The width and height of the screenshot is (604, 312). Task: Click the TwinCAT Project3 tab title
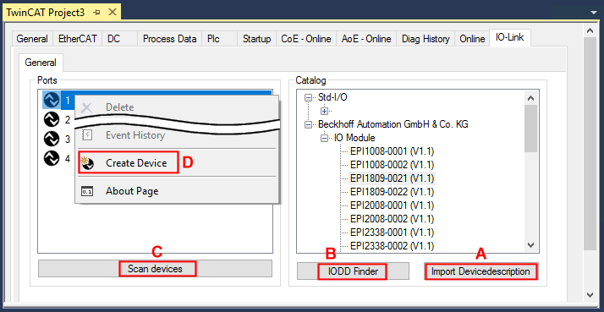(x=46, y=13)
